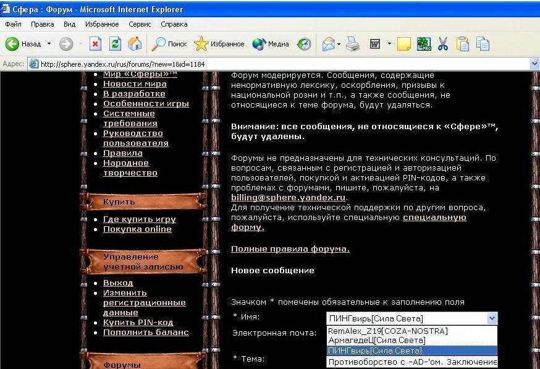The height and width of the screenshot is (369, 540).
Task: Open the Справка menu
Action: pos(174,24)
